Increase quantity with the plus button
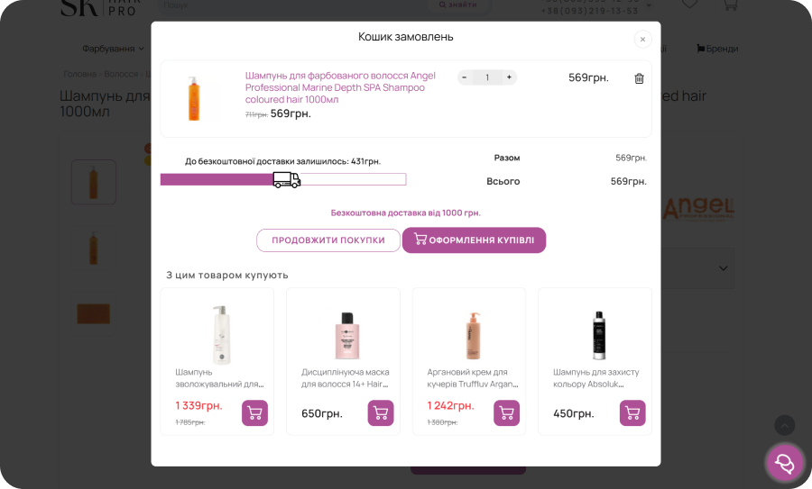The image size is (812, 489). click(509, 77)
